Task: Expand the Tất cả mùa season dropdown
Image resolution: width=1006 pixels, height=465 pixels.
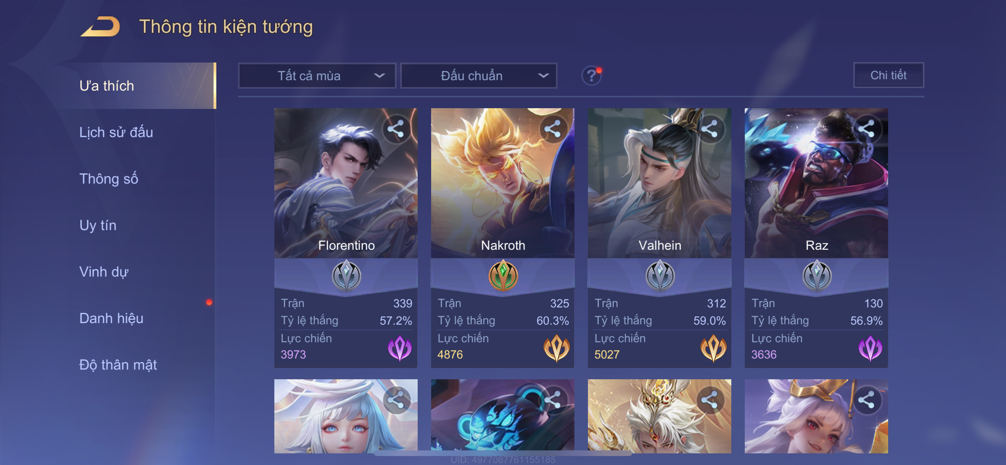Action: 317,75
